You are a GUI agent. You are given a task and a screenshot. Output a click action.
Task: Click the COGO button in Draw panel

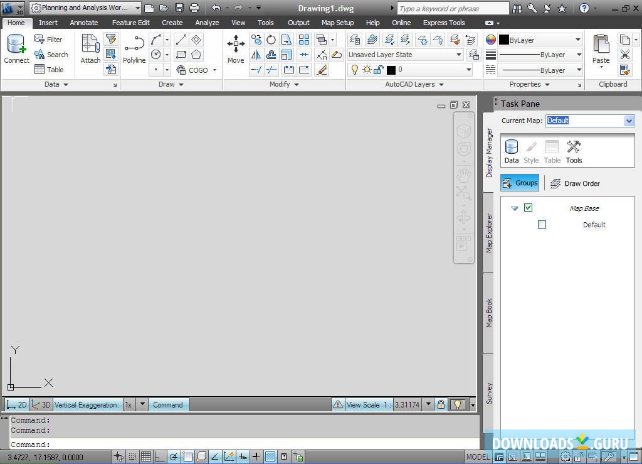[x=193, y=70]
